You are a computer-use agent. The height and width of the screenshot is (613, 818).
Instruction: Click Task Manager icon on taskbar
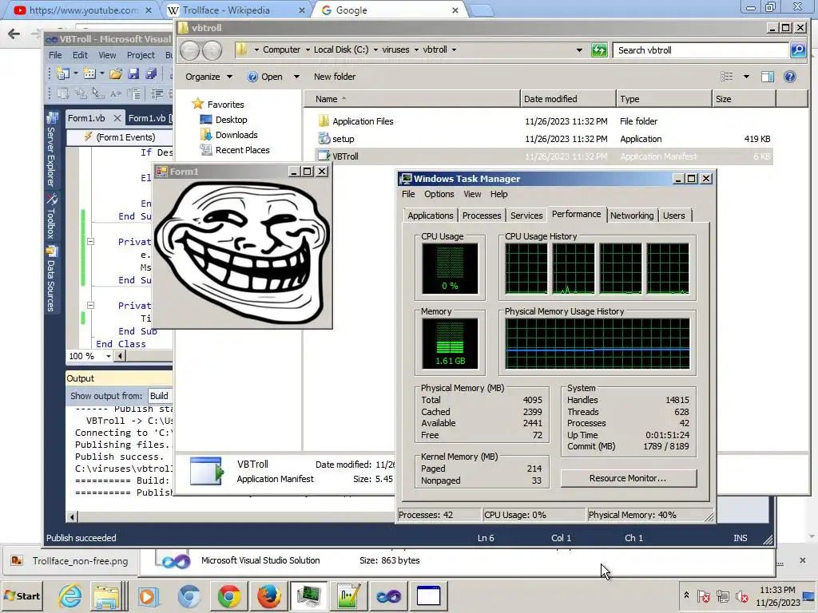coord(309,595)
